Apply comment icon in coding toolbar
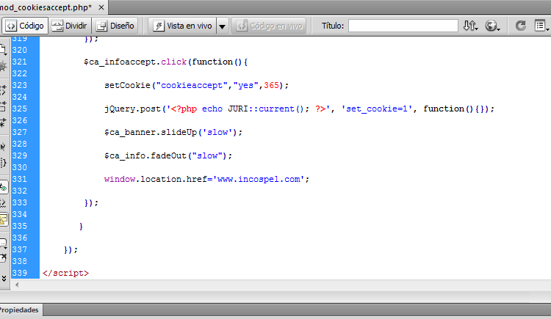551x319 pixels. [x=3, y=243]
